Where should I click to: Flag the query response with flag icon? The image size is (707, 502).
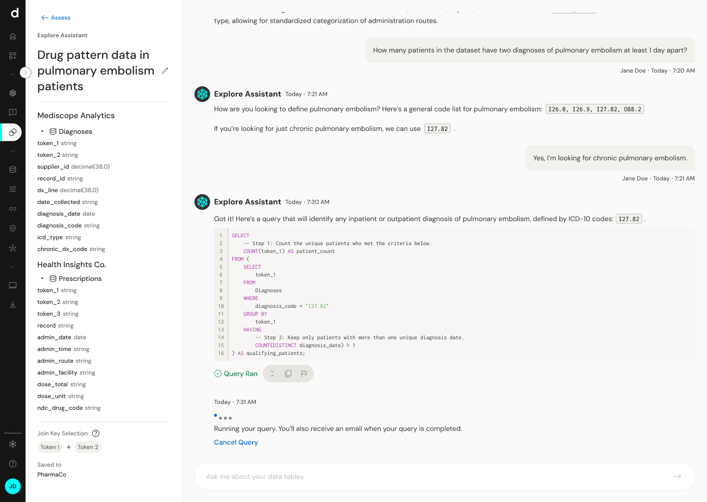pos(304,374)
